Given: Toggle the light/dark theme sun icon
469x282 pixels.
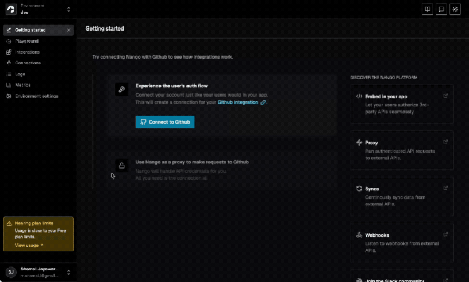Looking at the screenshot, I should (x=455, y=9).
